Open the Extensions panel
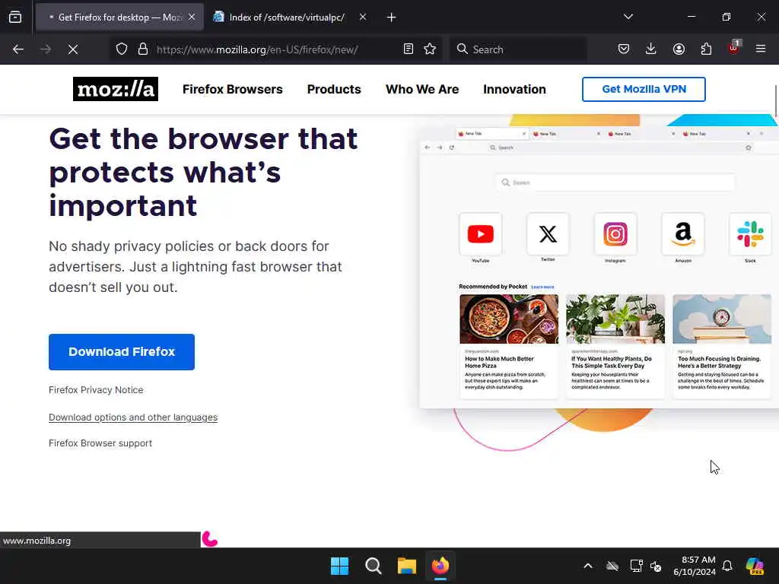The image size is (779, 584). [706, 49]
